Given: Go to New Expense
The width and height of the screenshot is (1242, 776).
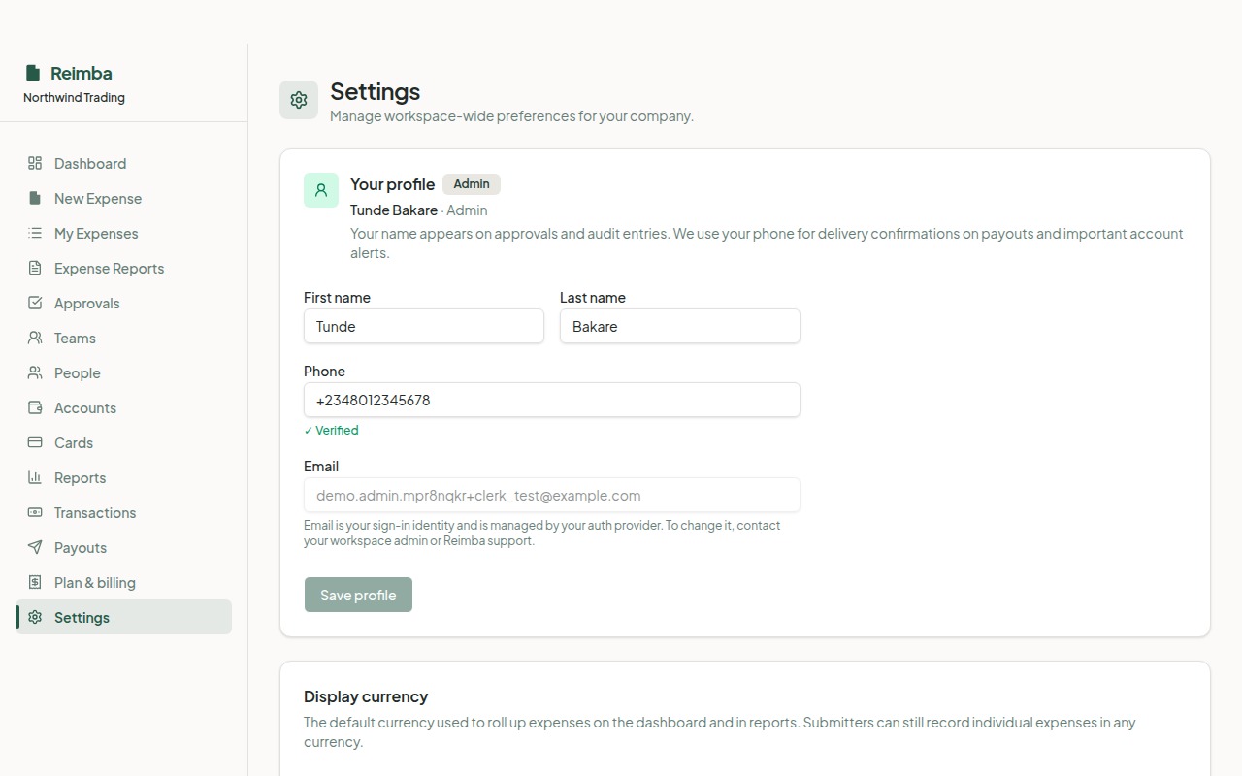Looking at the screenshot, I should pyautogui.click(x=123, y=198).
